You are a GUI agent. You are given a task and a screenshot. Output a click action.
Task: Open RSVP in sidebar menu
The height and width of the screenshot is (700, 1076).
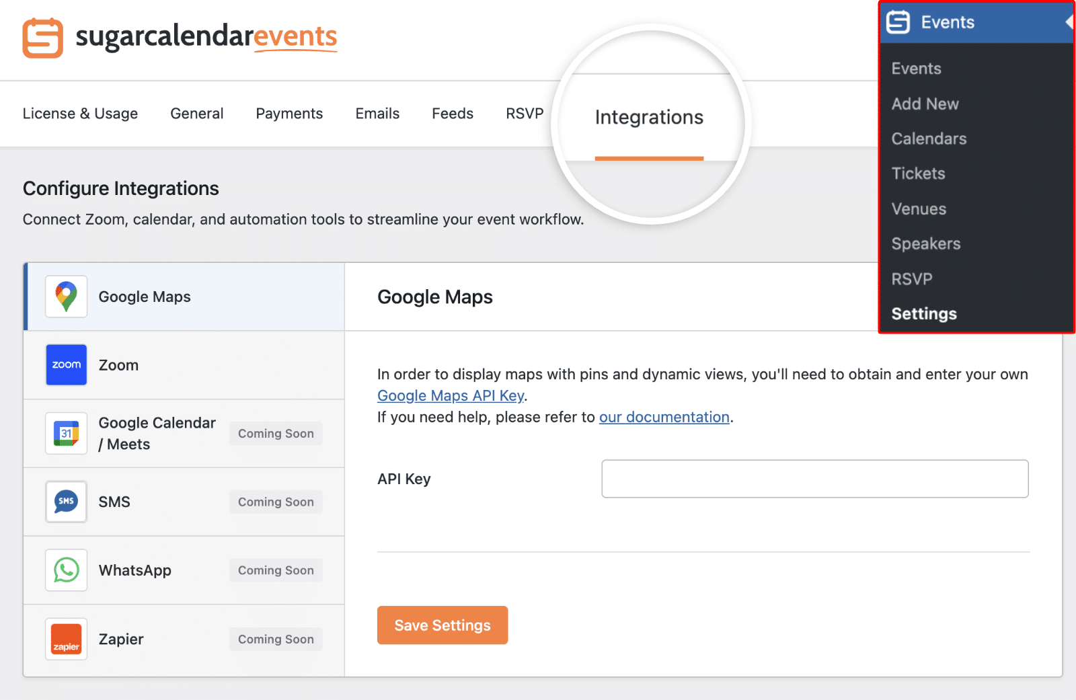[x=912, y=279]
